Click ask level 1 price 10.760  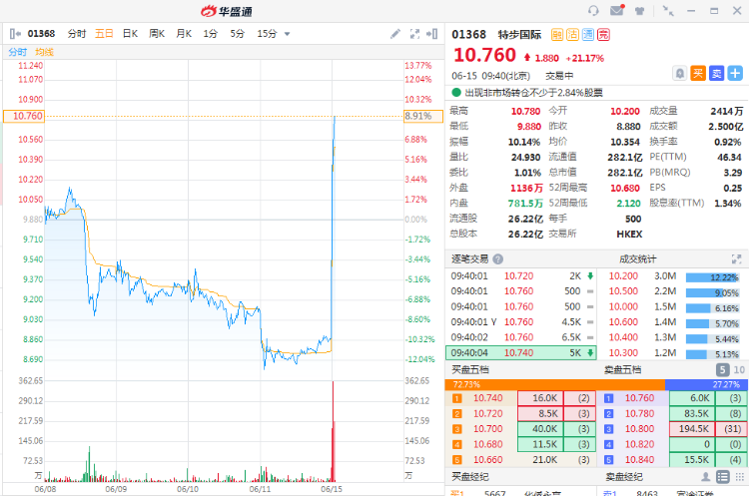[x=639, y=398]
